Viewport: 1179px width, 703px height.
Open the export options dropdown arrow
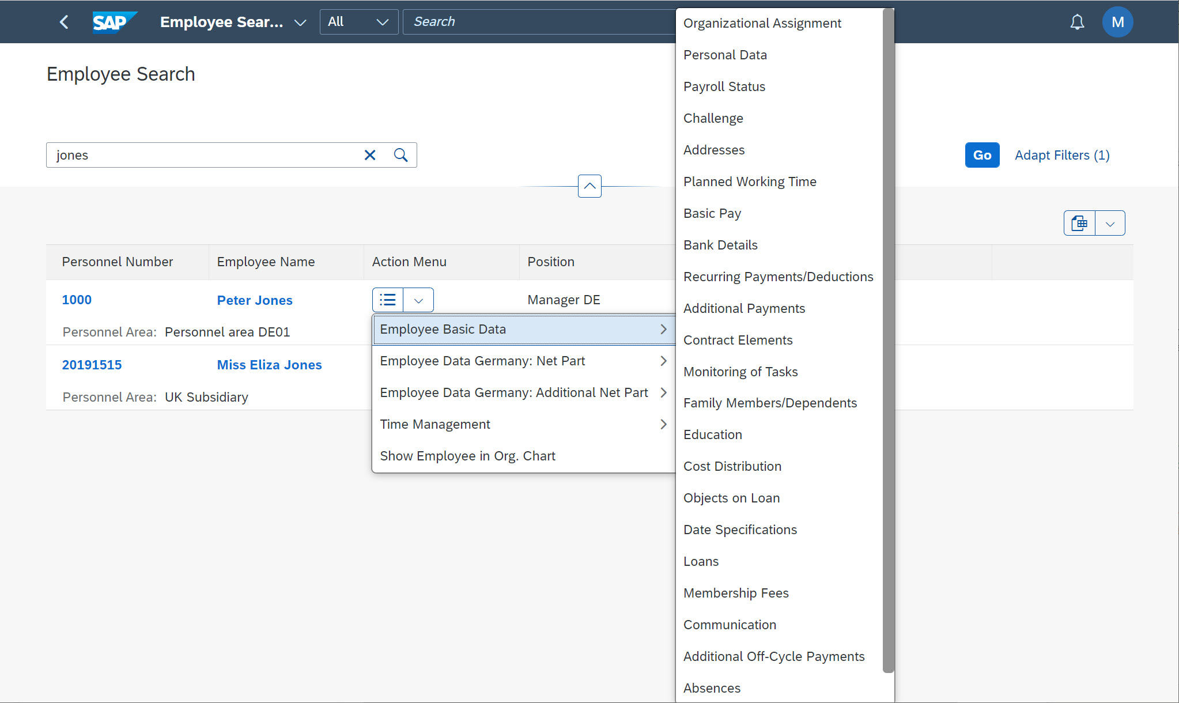(1110, 223)
